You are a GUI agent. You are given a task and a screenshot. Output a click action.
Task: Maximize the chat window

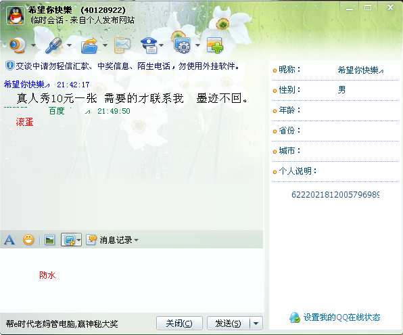[368, 7]
